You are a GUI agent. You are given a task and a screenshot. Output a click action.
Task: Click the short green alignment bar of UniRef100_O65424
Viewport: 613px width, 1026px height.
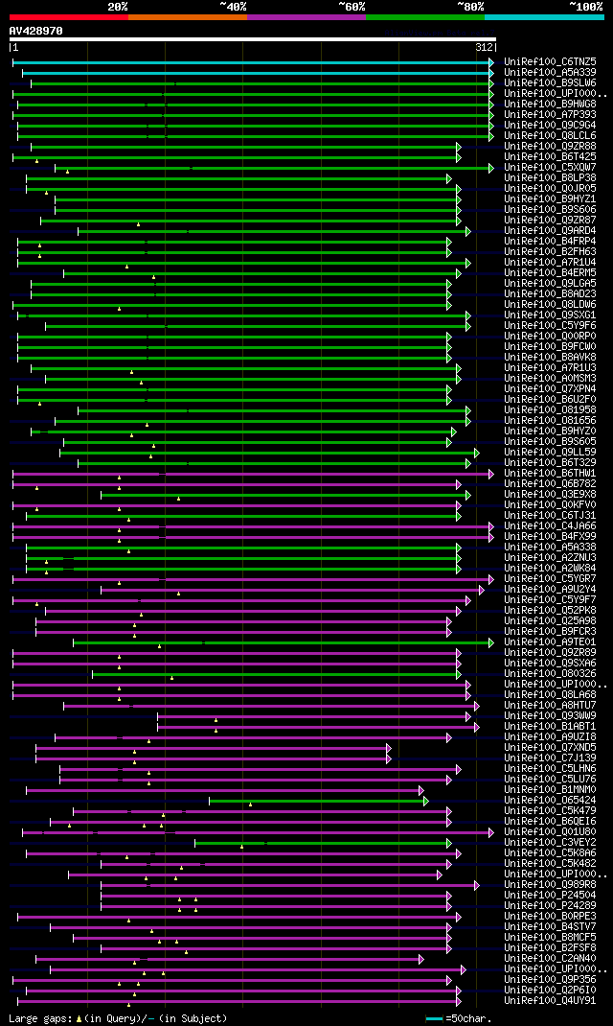(x=318, y=801)
